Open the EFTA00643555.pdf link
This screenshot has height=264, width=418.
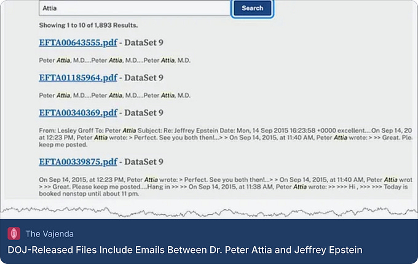(x=78, y=42)
